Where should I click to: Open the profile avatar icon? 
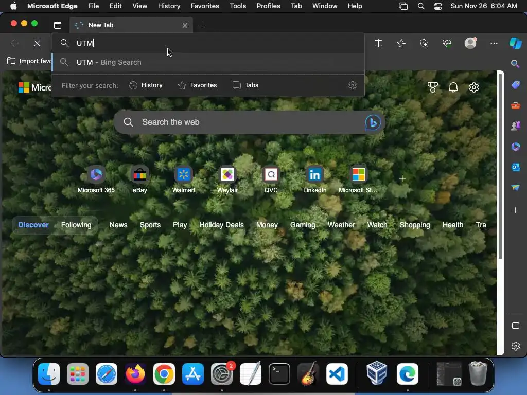(x=470, y=43)
